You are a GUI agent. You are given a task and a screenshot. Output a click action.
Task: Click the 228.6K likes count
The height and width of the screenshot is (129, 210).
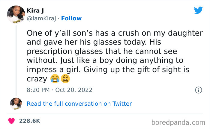(x=29, y=121)
